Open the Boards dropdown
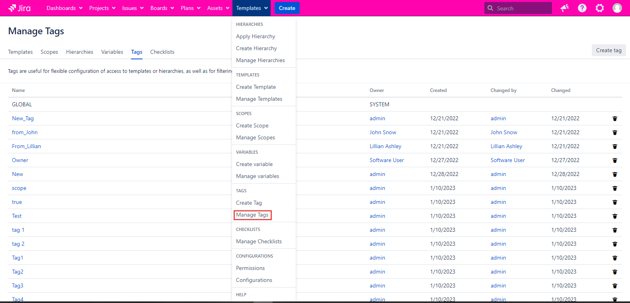 click(162, 8)
